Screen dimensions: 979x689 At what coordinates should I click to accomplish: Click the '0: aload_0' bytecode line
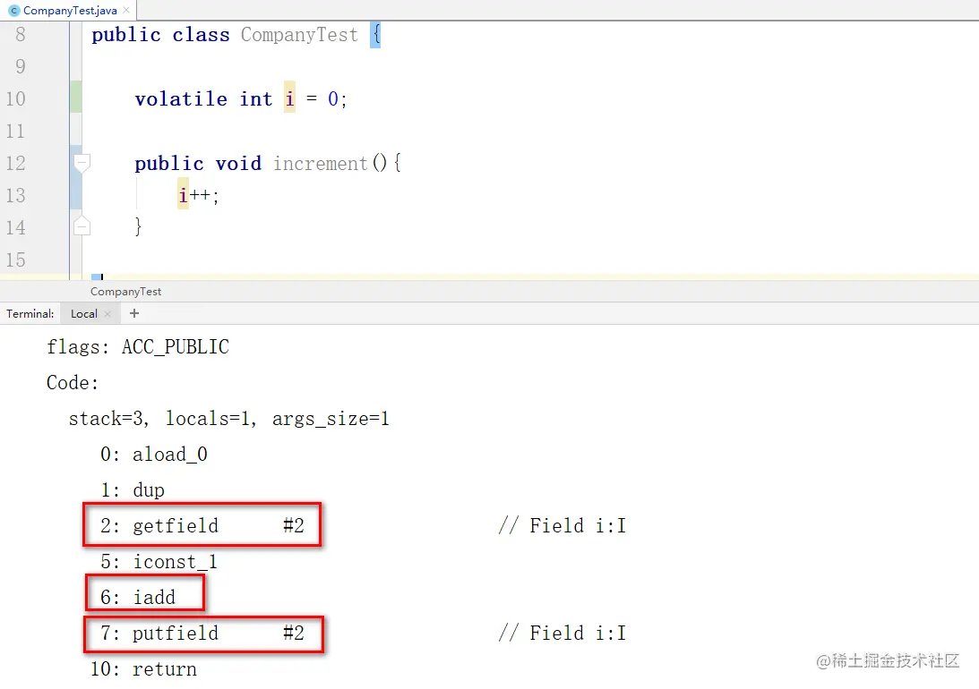point(153,454)
